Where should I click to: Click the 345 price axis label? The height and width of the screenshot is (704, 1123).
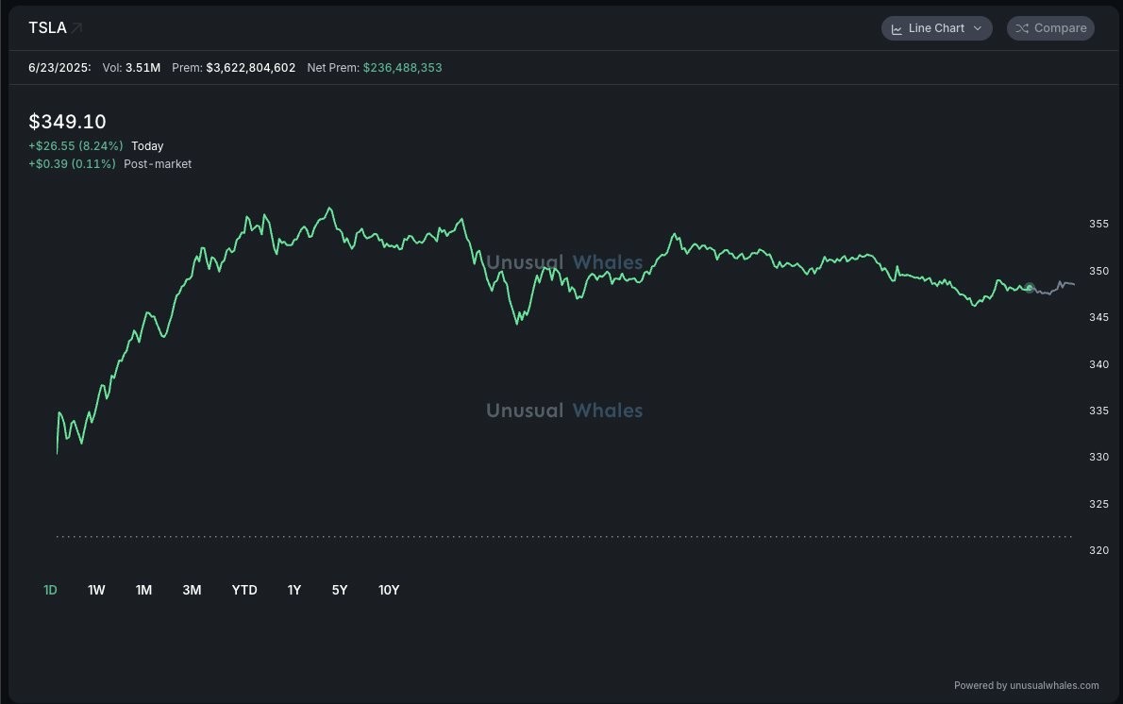(x=1098, y=317)
